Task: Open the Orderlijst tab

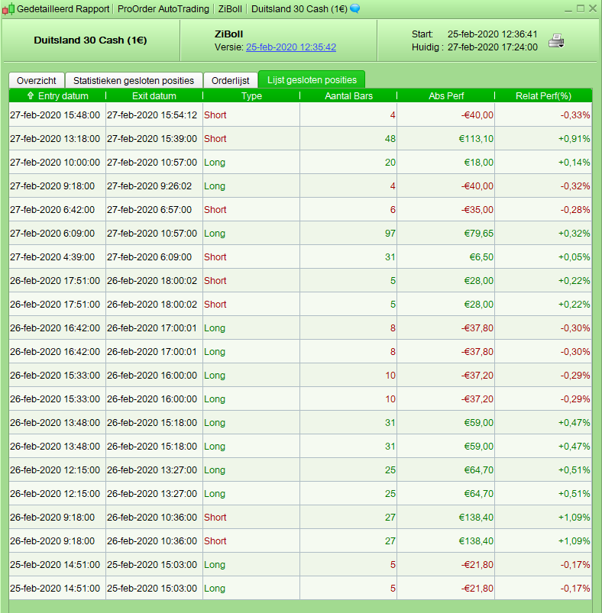Action: click(231, 80)
